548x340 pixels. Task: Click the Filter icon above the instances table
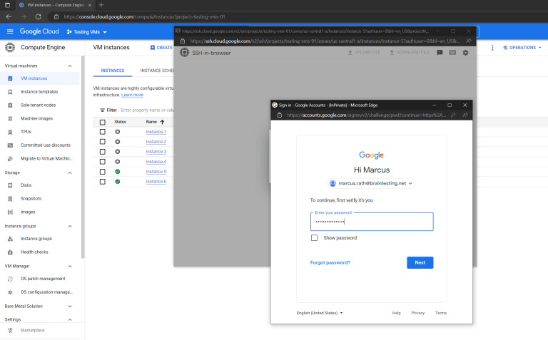[103, 110]
